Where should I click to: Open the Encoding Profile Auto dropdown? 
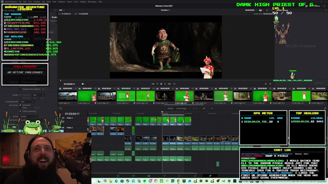(27, 101)
